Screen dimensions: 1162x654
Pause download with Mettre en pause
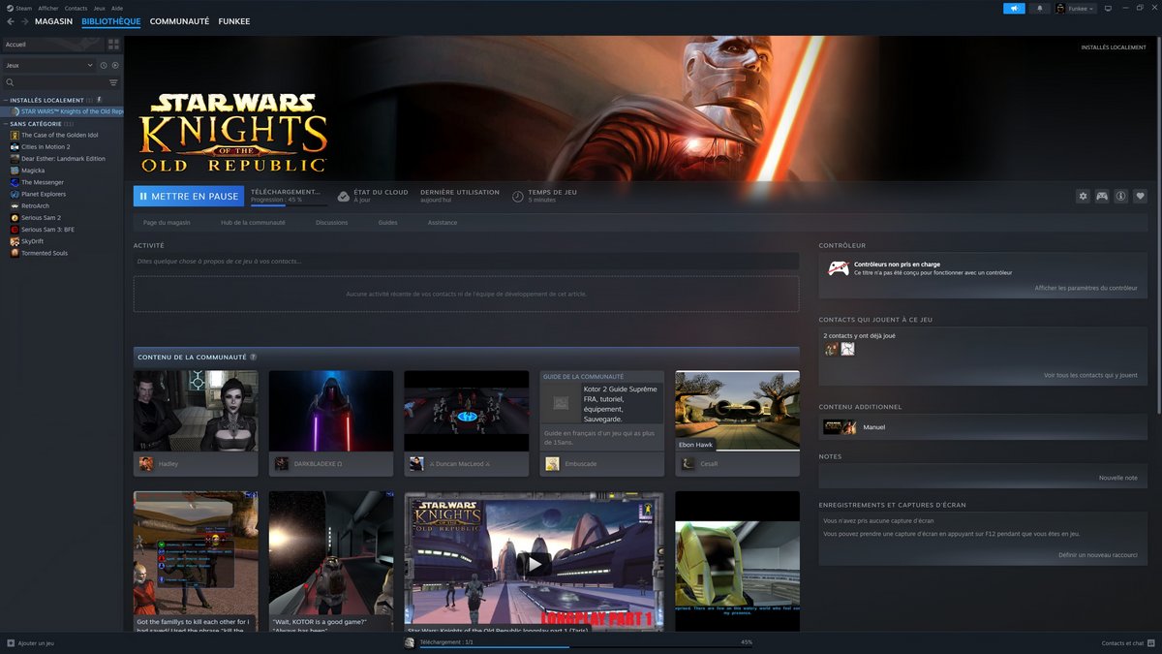click(188, 196)
